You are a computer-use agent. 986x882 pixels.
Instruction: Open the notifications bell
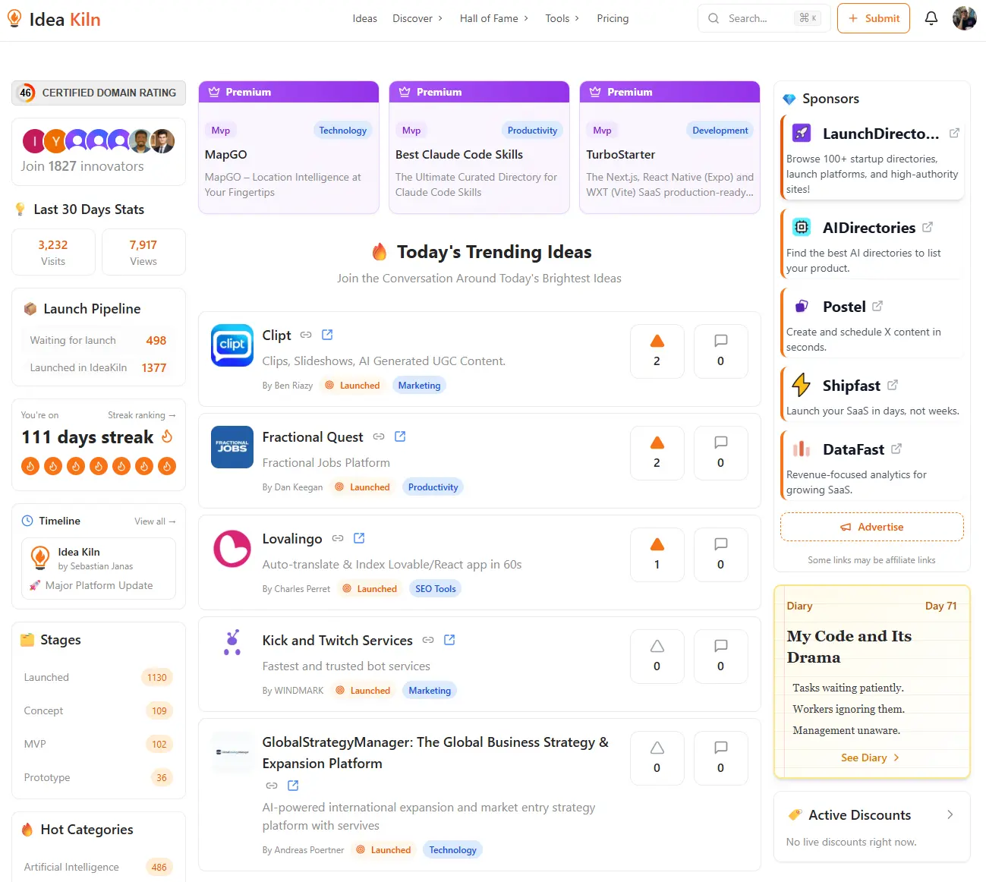[931, 18]
